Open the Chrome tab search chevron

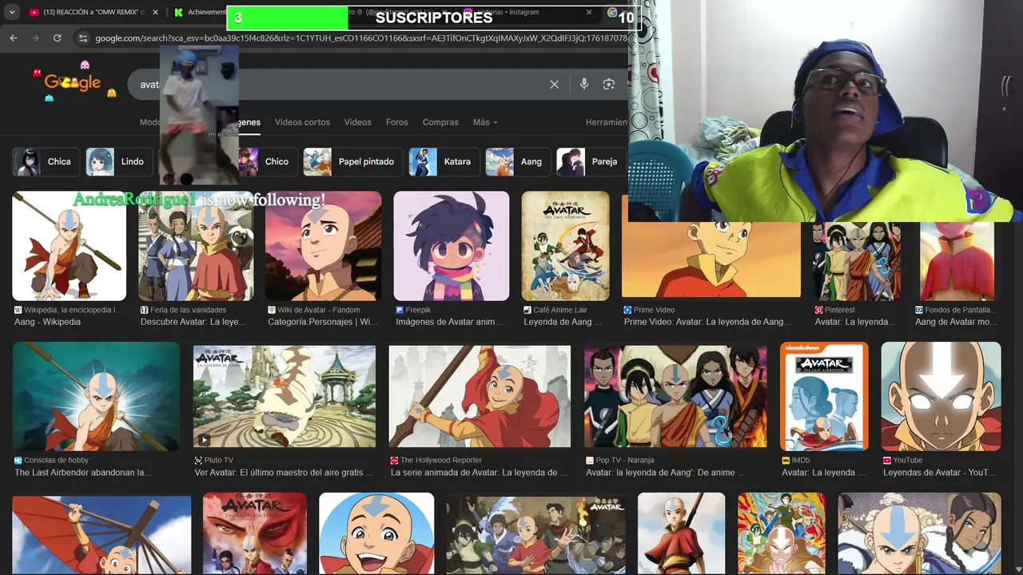click(x=12, y=13)
